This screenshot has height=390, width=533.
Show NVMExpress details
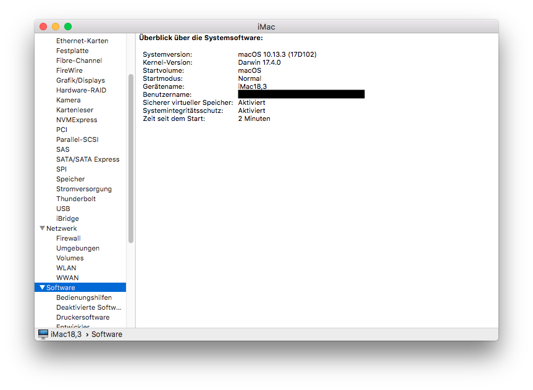(77, 120)
